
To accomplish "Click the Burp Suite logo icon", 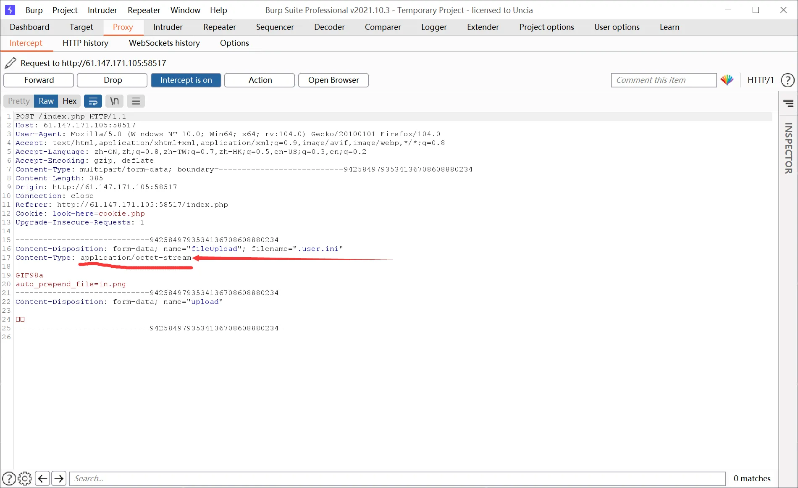I will [10, 10].
